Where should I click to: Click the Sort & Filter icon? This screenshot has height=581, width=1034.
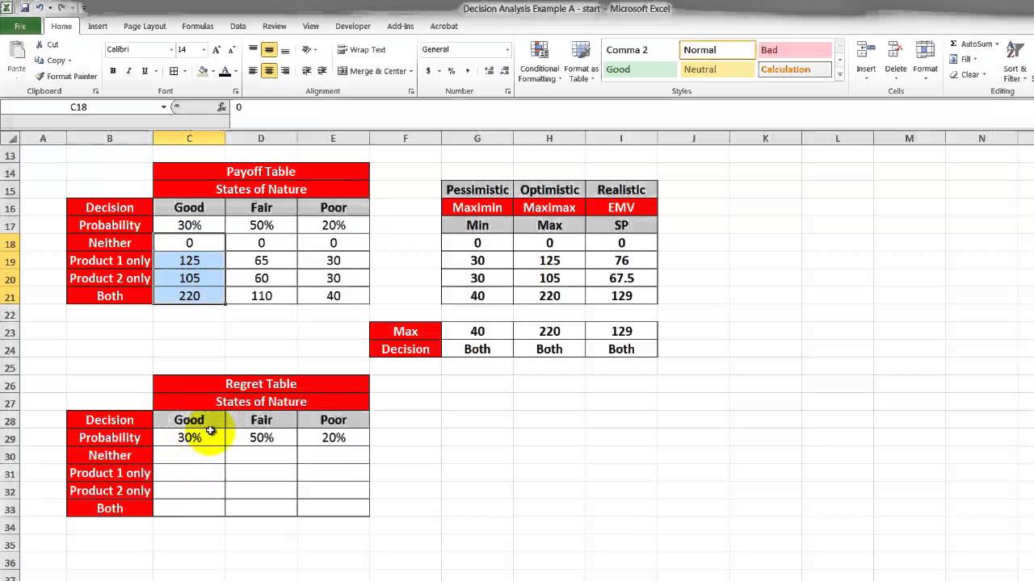click(x=1015, y=51)
